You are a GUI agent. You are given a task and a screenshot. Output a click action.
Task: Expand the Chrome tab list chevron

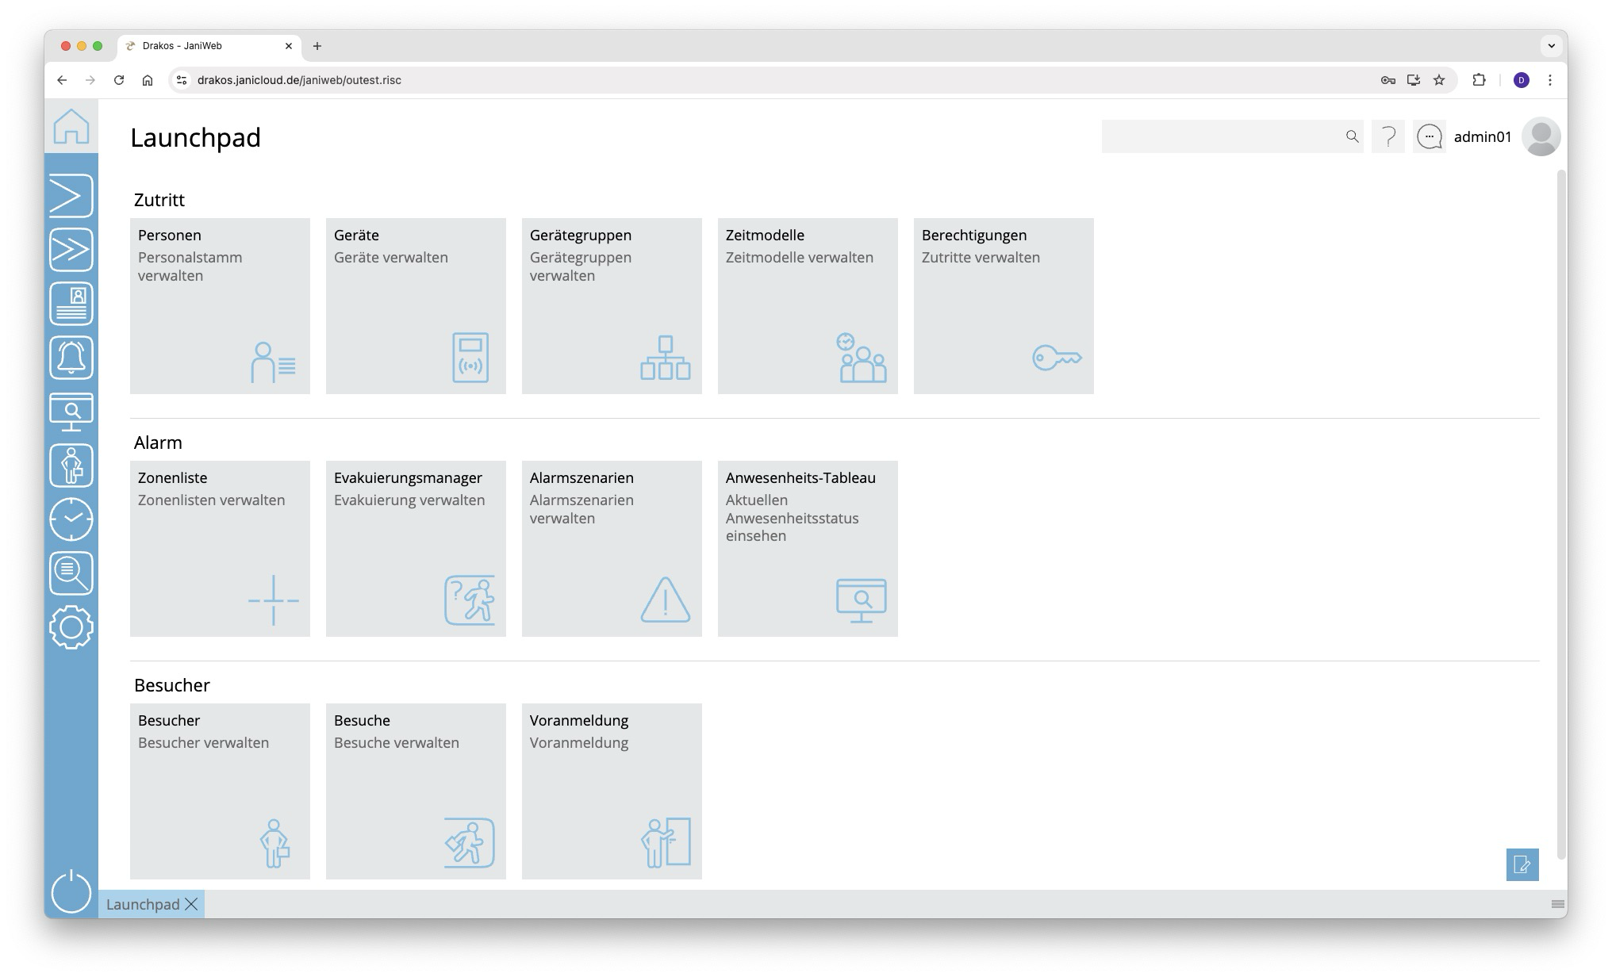pyautogui.click(x=1551, y=46)
